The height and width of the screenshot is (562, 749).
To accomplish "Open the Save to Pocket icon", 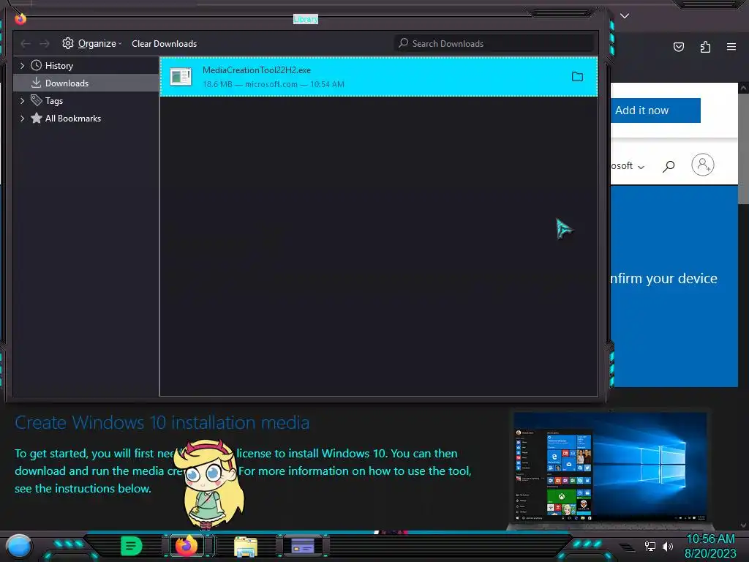I will [x=678, y=47].
